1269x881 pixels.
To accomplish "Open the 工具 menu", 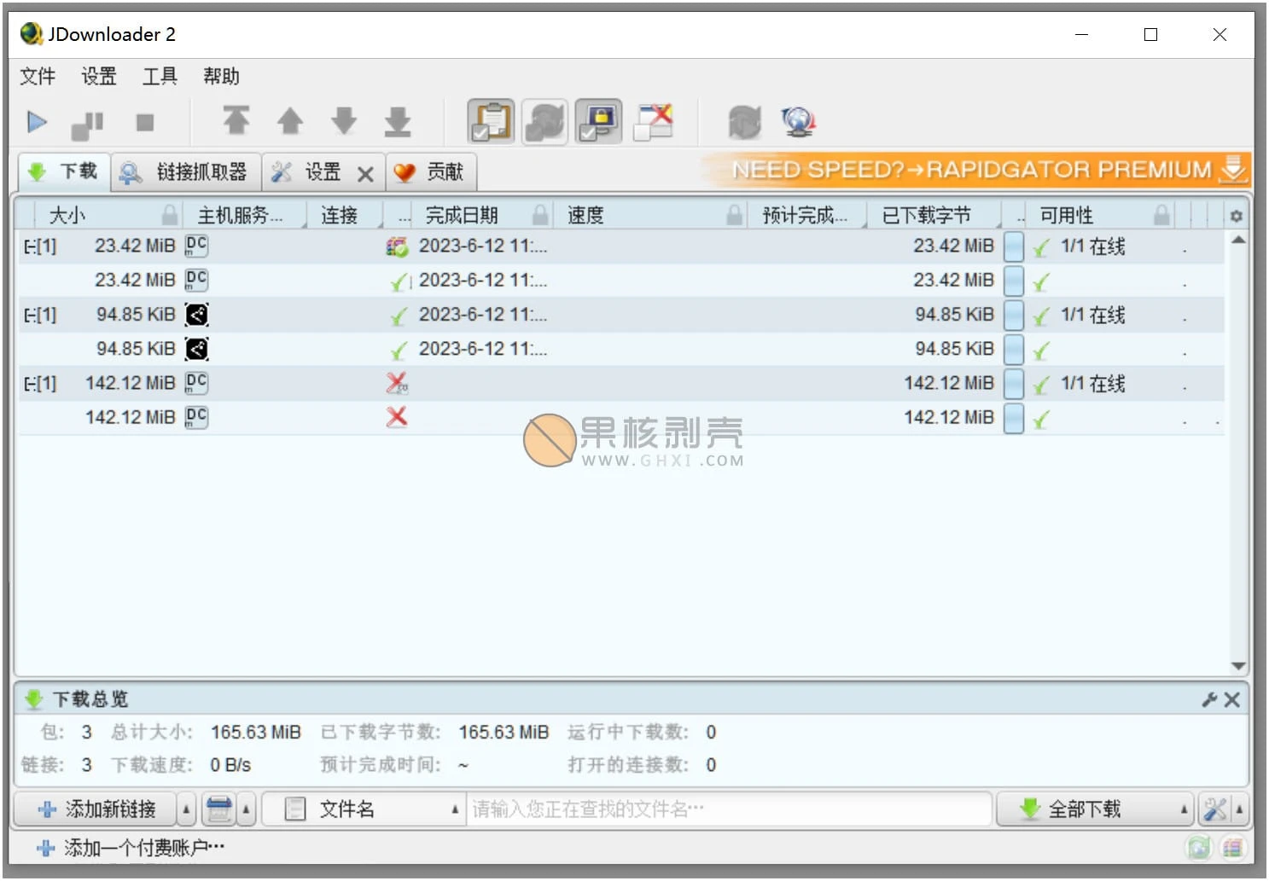I will (x=159, y=76).
